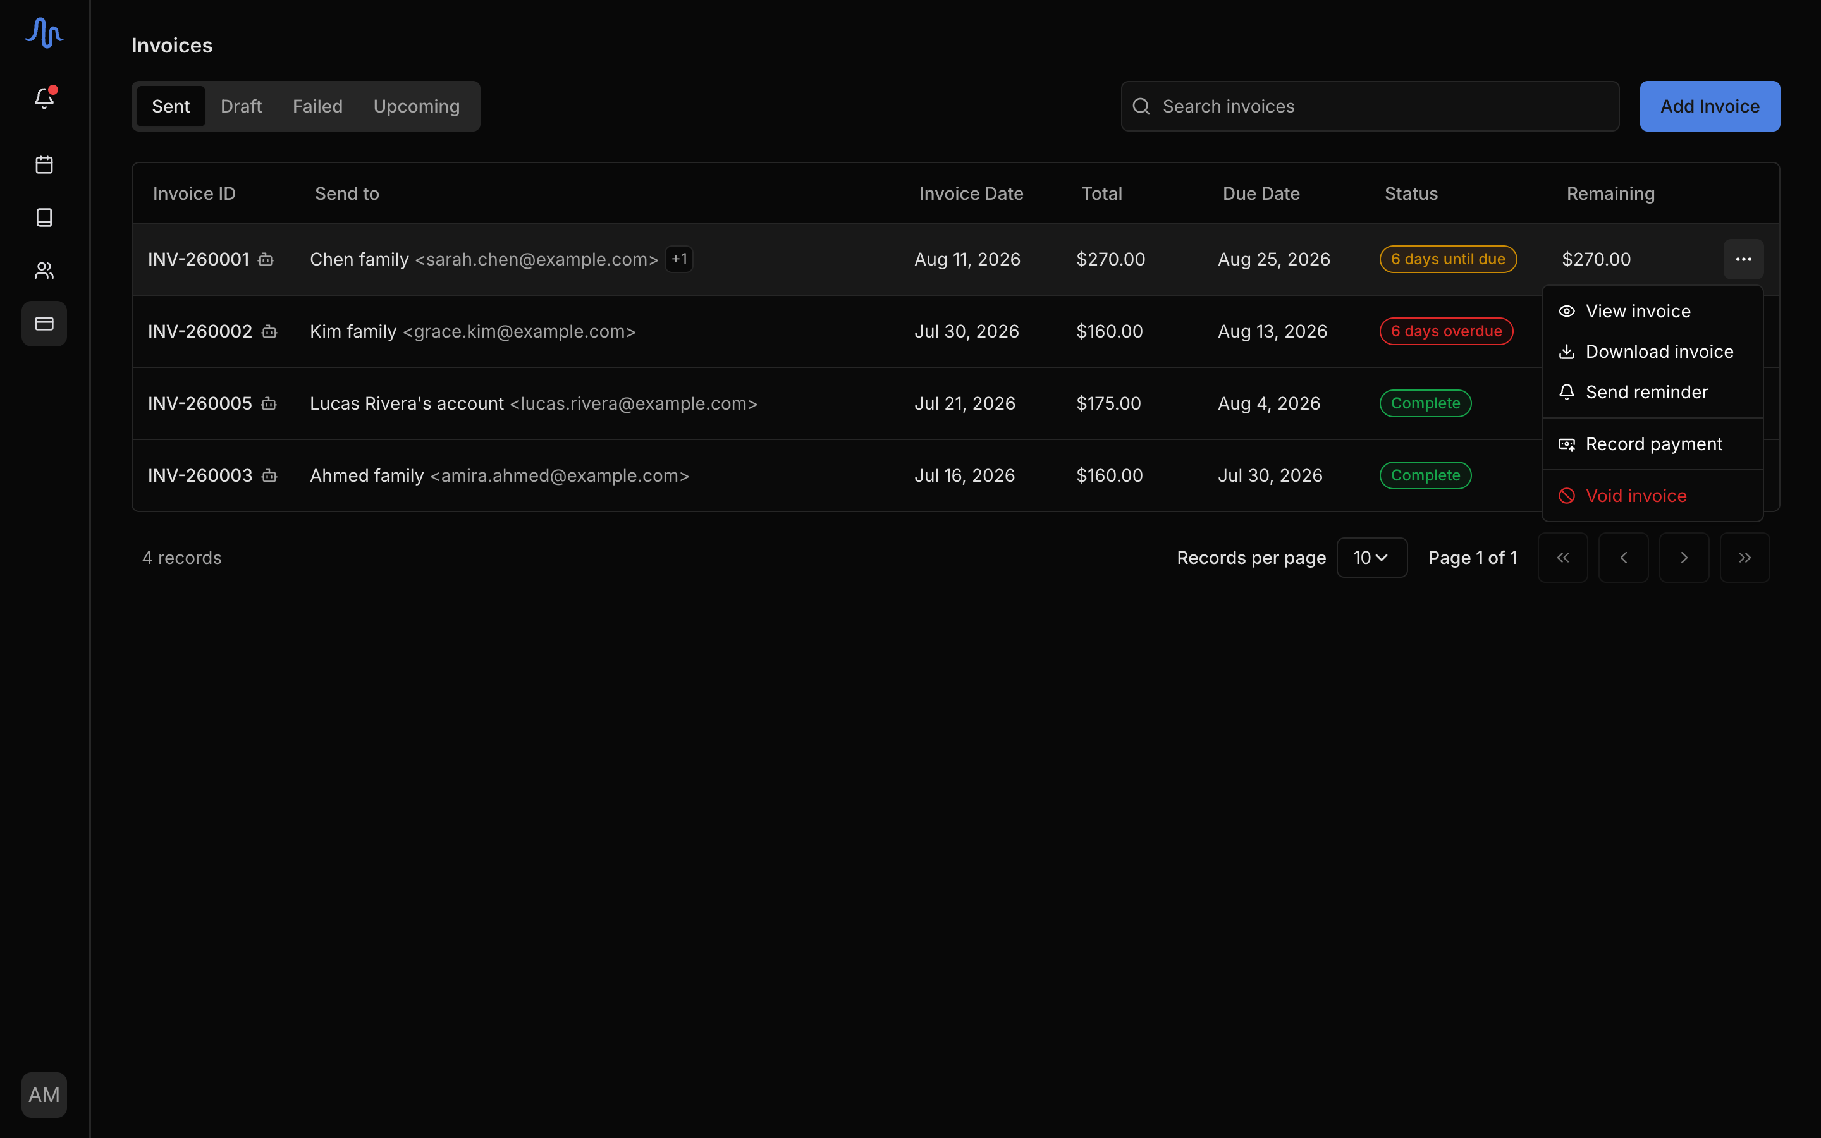Go to the previous page
This screenshot has height=1138, width=1821.
pyautogui.click(x=1623, y=558)
